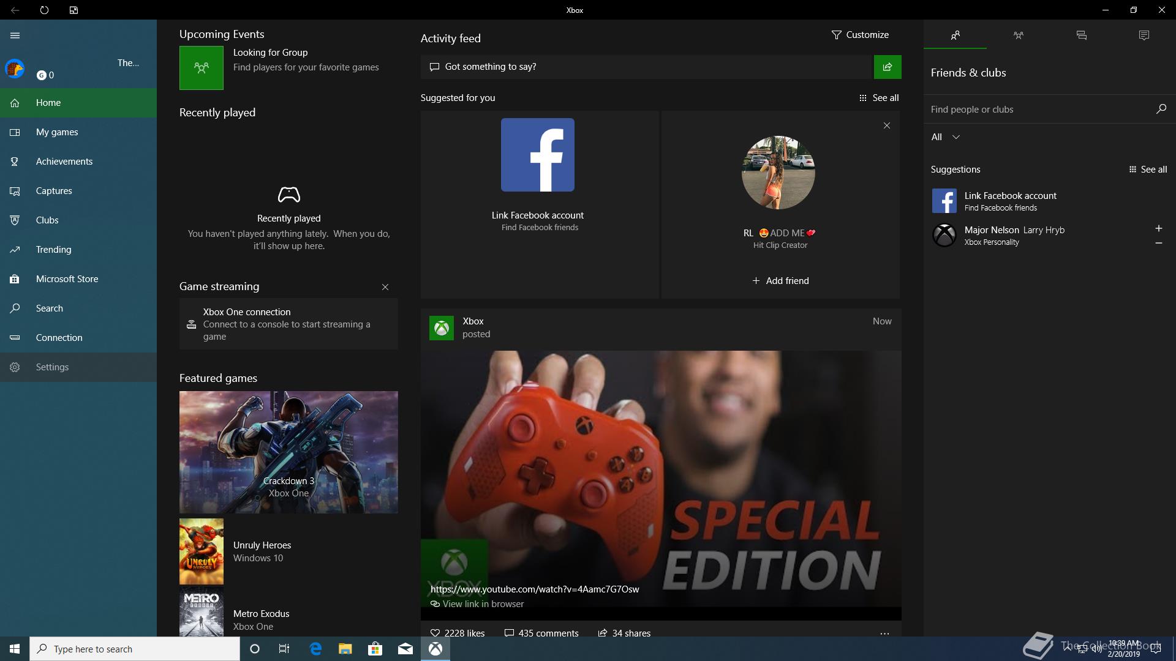Click Xbox One connection card
The image size is (1176, 661).
288,324
